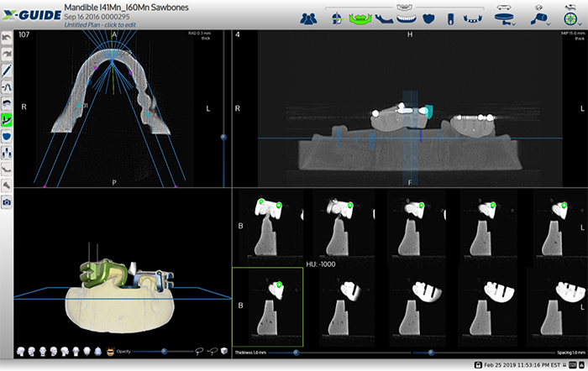Click the first skull orientation preset

(x=20, y=352)
